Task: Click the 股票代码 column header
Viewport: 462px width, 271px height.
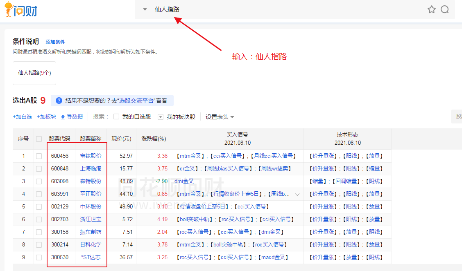Action: 59,139
